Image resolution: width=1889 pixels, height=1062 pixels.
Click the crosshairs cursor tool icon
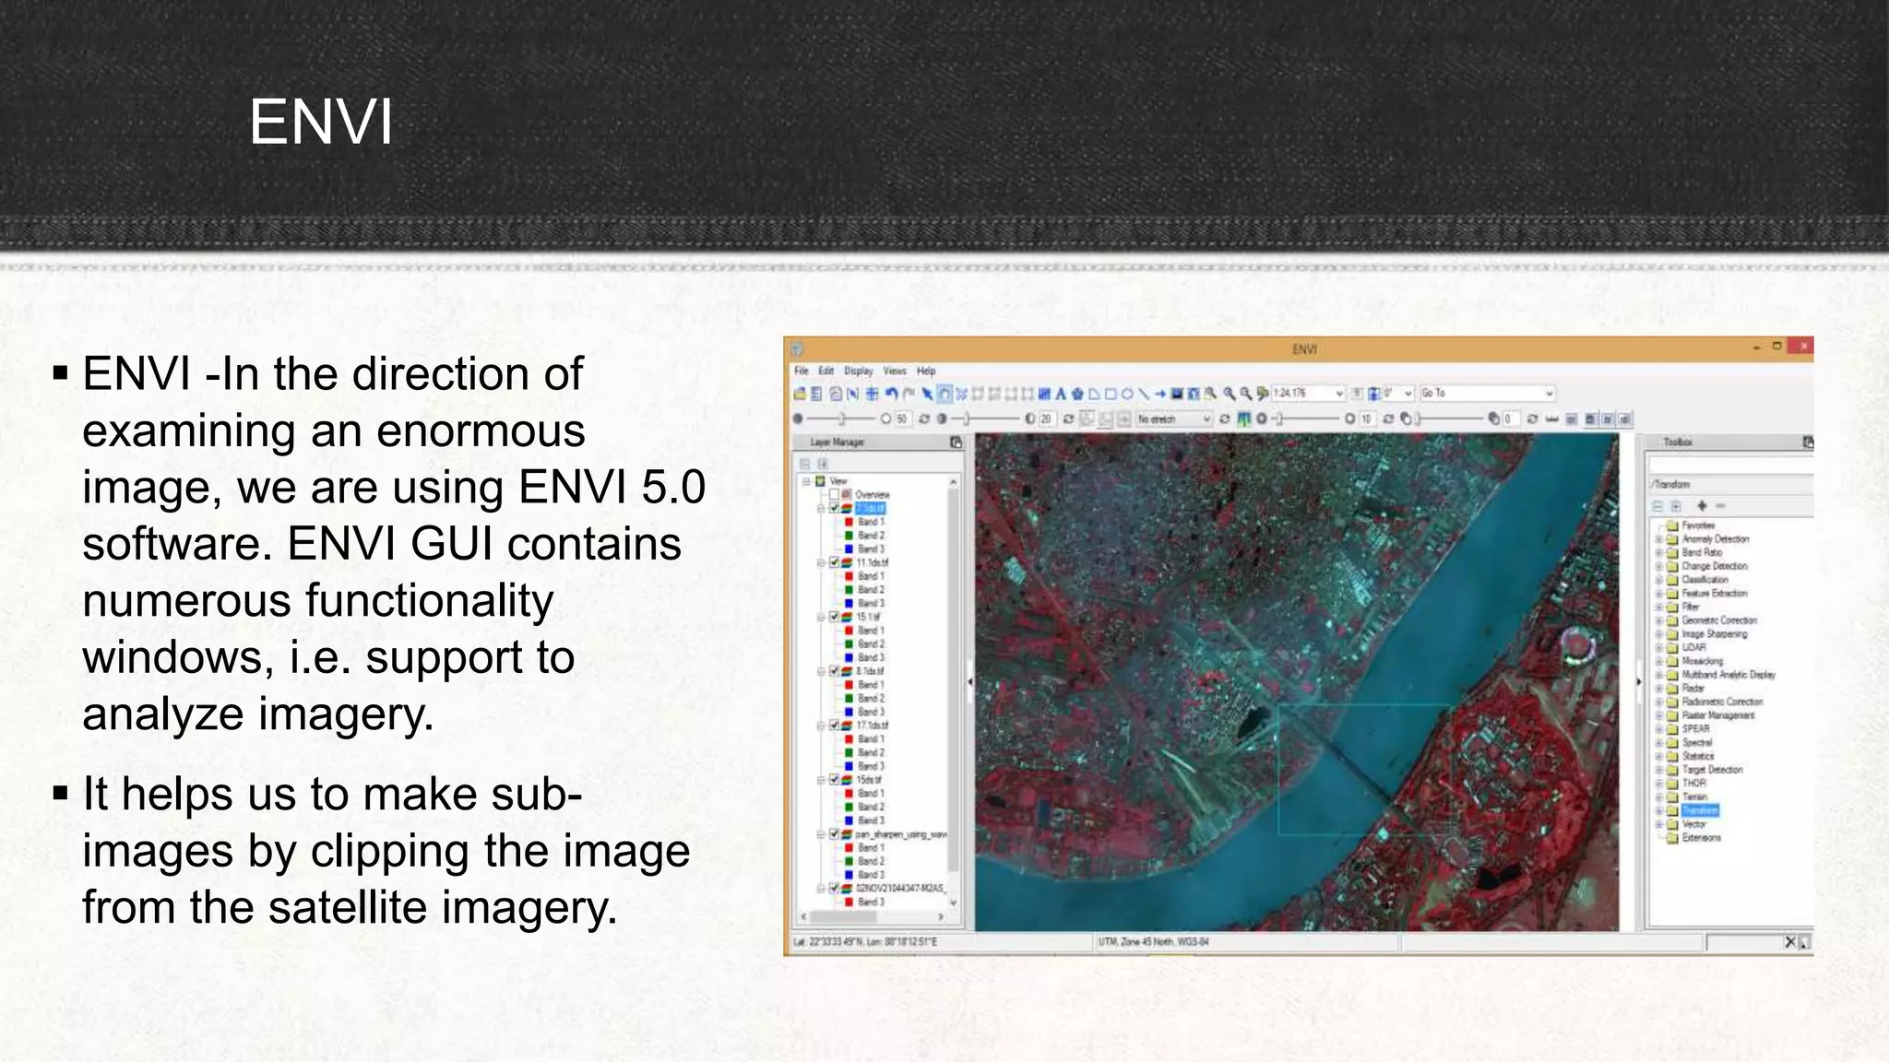pyautogui.click(x=872, y=394)
